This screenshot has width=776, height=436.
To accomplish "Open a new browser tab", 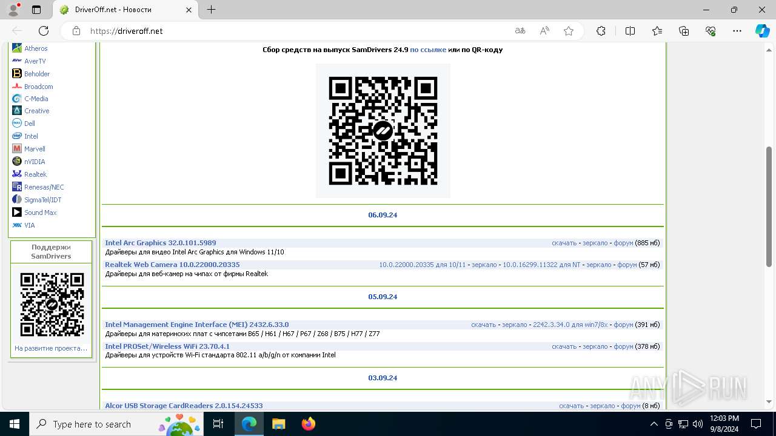I will (x=211, y=10).
